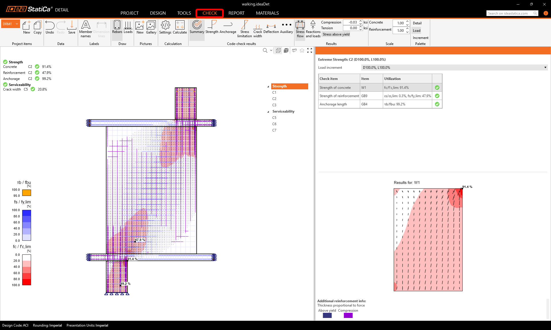551x330 pixels.
Task: Select the Load palette button
Action: 416,31
